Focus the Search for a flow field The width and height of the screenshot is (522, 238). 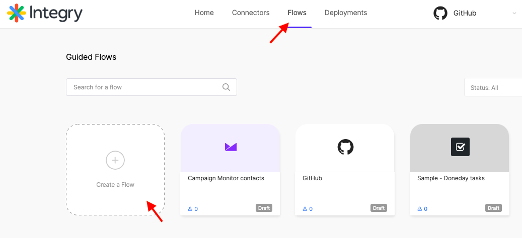pyautogui.click(x=152, y=87)
